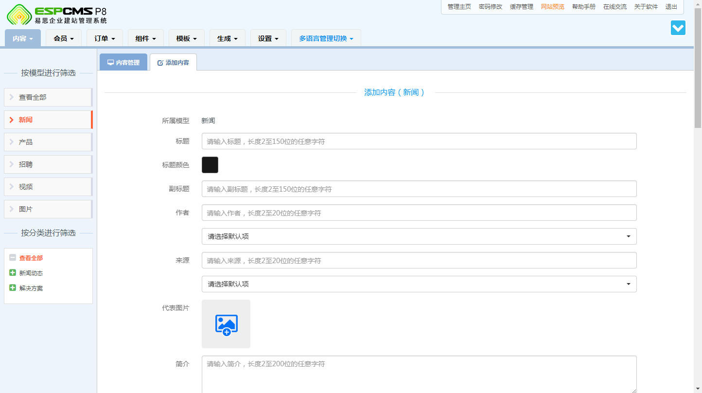
Task: Open the 组件 dropdown menu
Action: pyautogui.click(x=146, y=38)
